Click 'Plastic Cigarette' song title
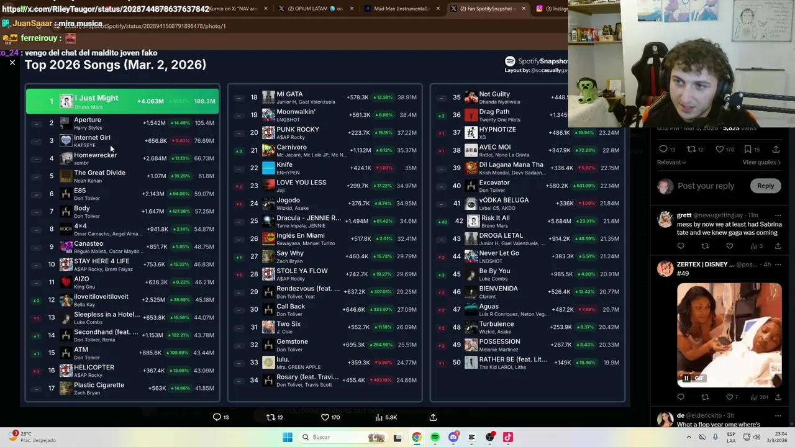 [x=99, y=385]
